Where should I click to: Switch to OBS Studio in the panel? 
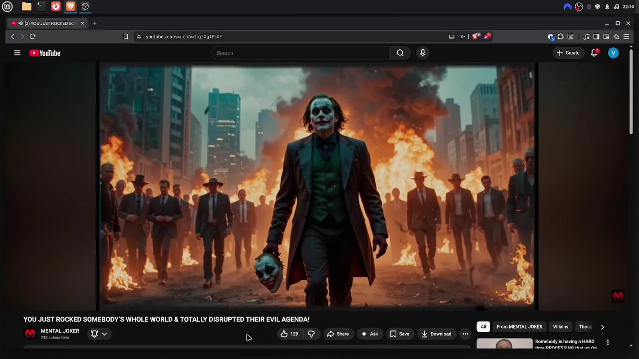coord(85,6)
